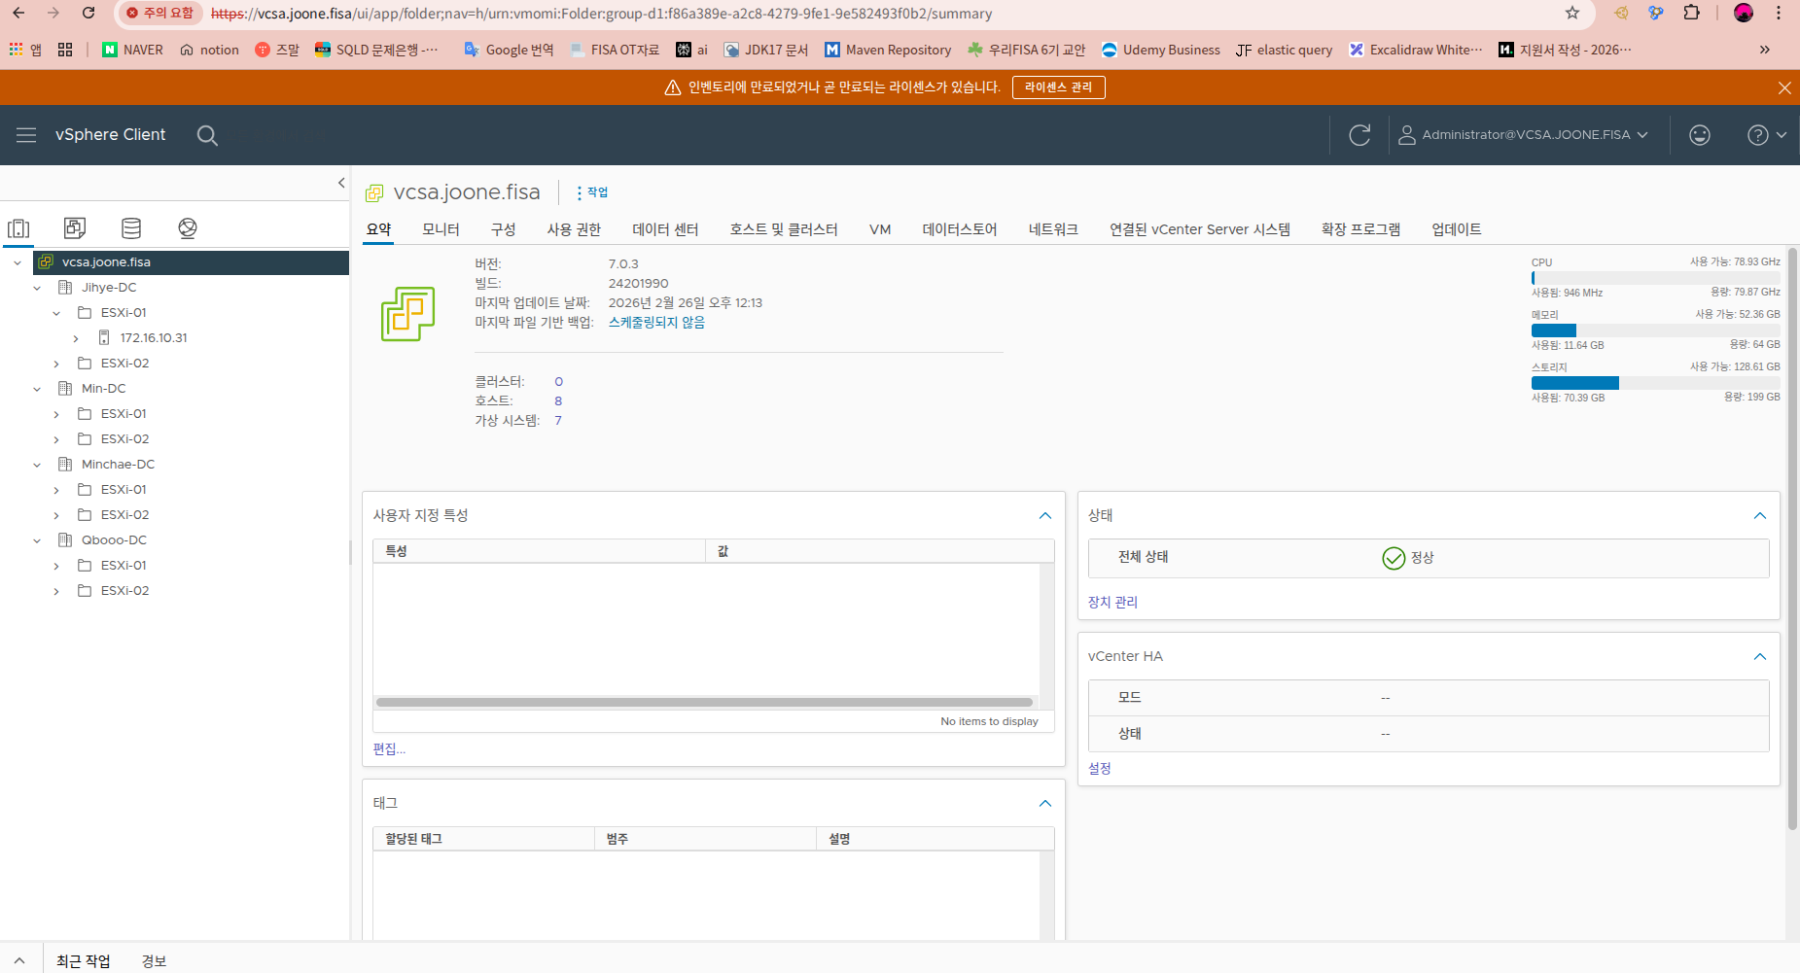Click the search magnifier icon
The width and height of the screenshot is (1800, 973).
click(x=207, y=135)
